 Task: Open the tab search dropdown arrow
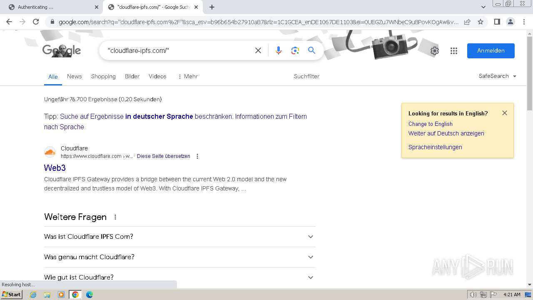pyautogui.click(x=483, y=7)
